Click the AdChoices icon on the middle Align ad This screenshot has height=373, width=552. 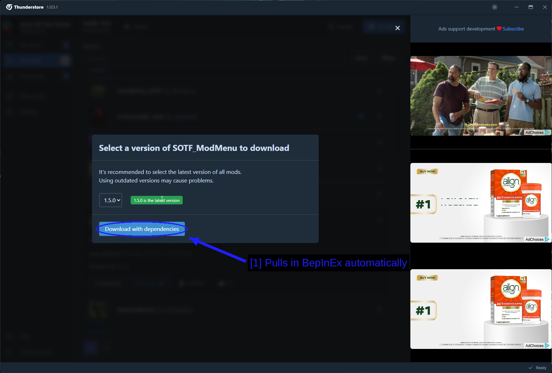547,239
